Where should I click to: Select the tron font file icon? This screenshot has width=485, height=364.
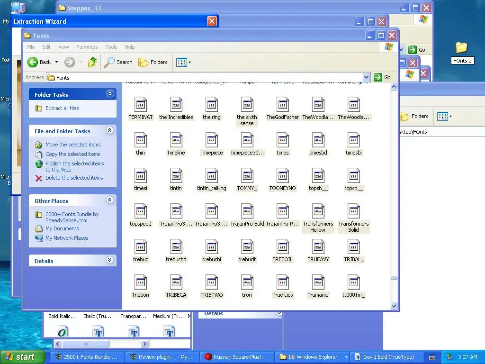(x=247, y=282)
